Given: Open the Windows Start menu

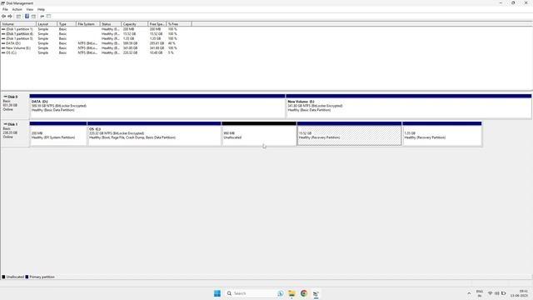Looking at the screenshot, I should pos(217,293).
